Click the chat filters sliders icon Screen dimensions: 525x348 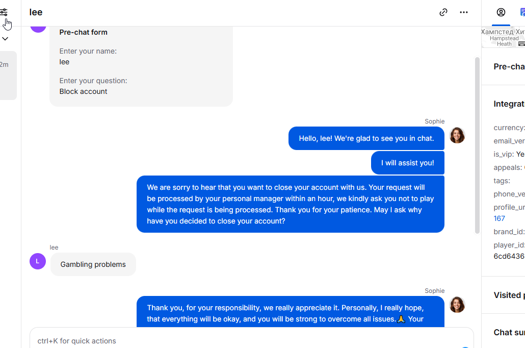click(x=4, y=12)
